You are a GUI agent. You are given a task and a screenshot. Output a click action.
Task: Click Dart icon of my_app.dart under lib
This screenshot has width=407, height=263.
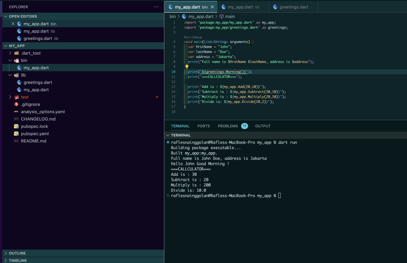click(x=19, y=90)
